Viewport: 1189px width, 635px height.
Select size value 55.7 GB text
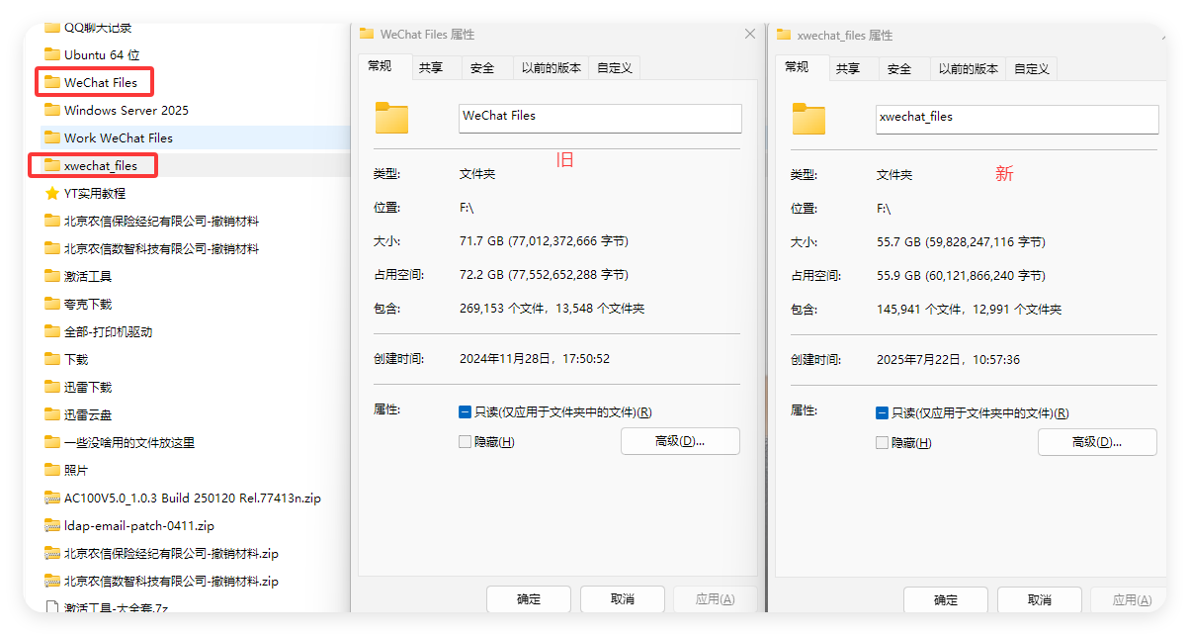click(961, 242)
